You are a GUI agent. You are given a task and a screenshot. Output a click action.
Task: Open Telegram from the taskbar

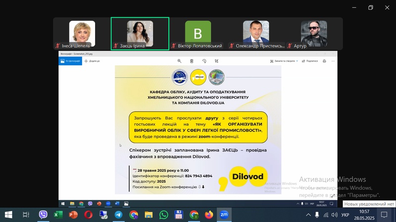coord(118,215)
